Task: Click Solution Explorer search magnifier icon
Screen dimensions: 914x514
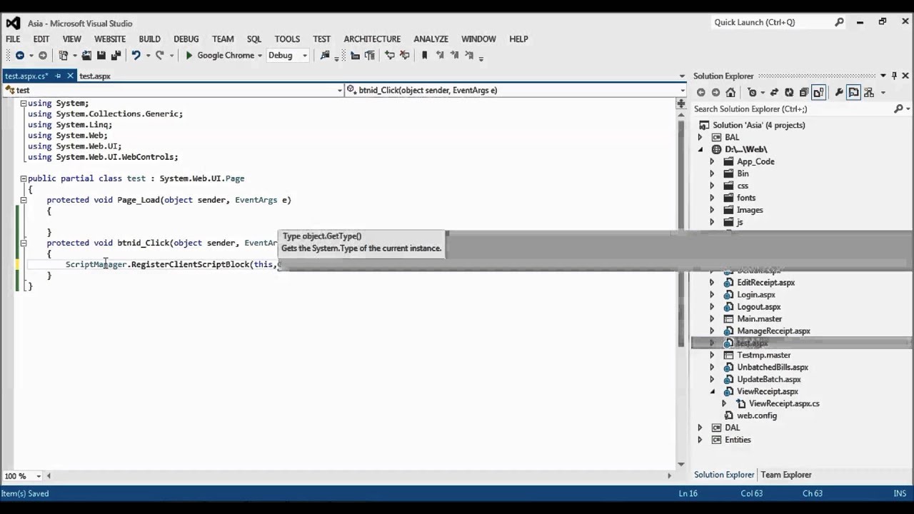Action: coord(898,109)
